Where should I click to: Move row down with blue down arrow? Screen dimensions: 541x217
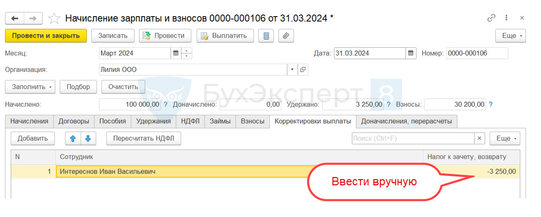(x=88, y=139)
